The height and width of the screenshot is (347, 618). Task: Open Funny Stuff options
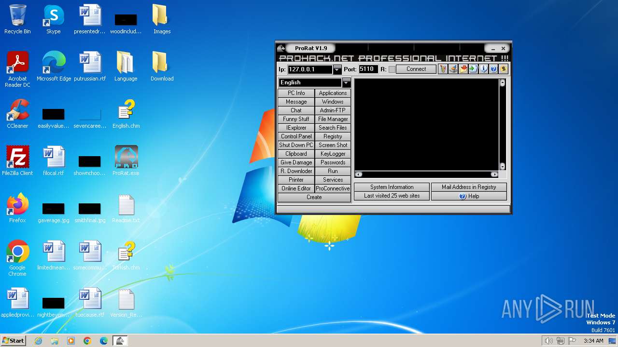click(x=296, y=119)
